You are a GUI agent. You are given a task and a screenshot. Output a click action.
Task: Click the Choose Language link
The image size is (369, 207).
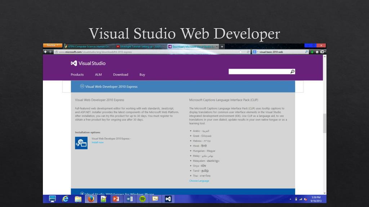click(x=199, y=181)
